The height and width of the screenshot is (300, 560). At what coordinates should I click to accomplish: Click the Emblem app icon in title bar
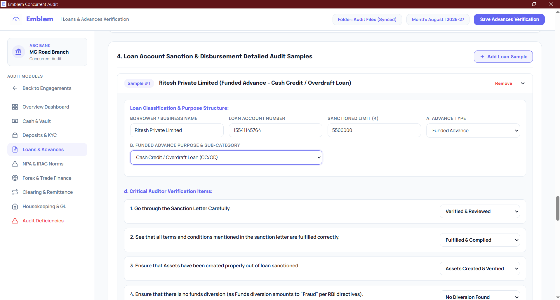(x=4, y=4)
